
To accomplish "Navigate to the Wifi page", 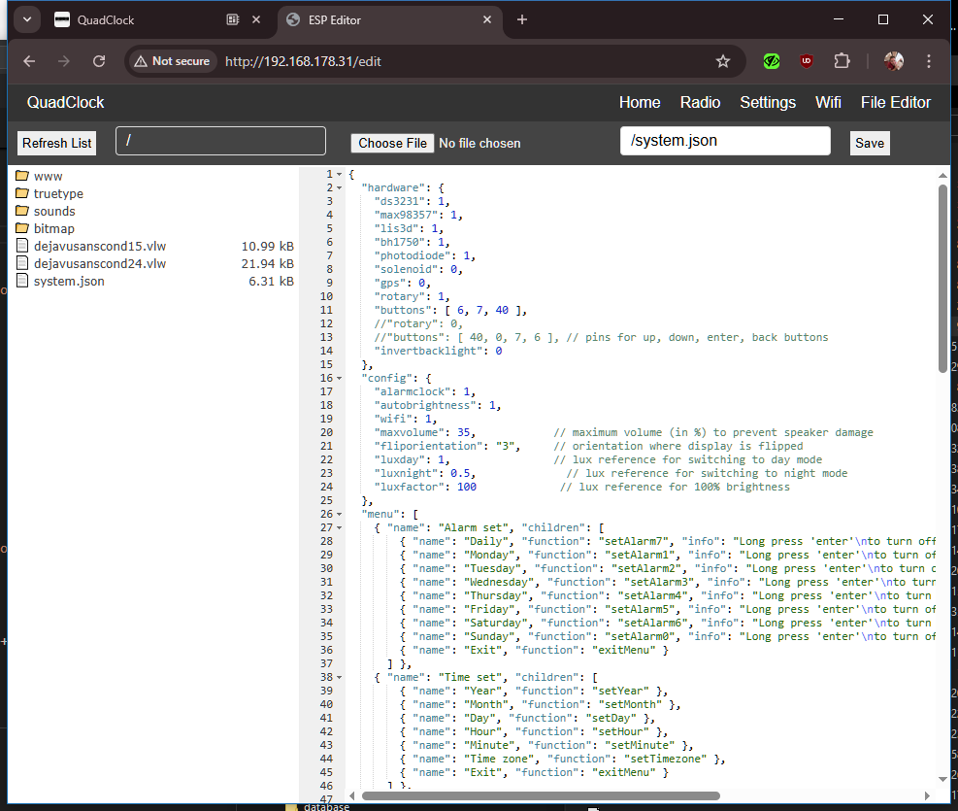I will point(828,102).
